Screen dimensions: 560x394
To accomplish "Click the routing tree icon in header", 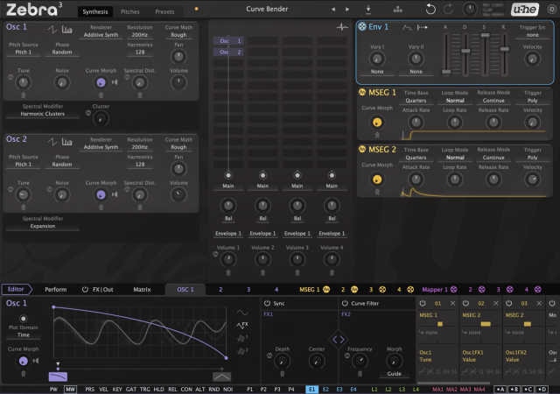I will pos(397,10).
